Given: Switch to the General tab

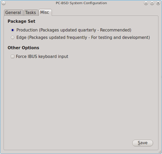Looking at the screenshot, I should click(13, 13).
